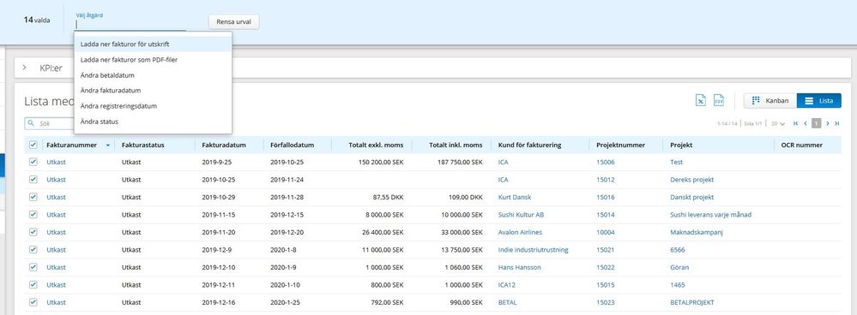Go to first page arrow
This screenshot has height=315, width=857.
[796, 124]
